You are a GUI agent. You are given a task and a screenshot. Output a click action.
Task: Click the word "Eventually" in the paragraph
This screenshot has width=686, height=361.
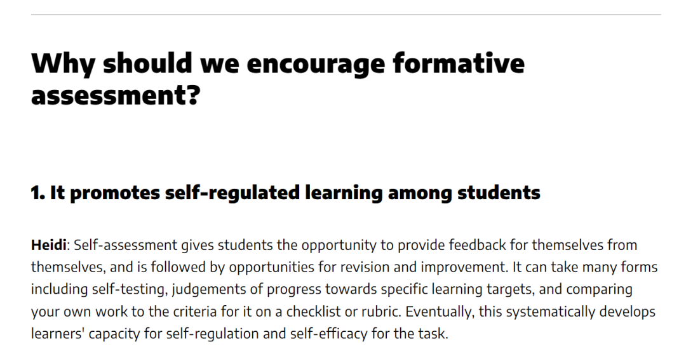tap(440, 312)
